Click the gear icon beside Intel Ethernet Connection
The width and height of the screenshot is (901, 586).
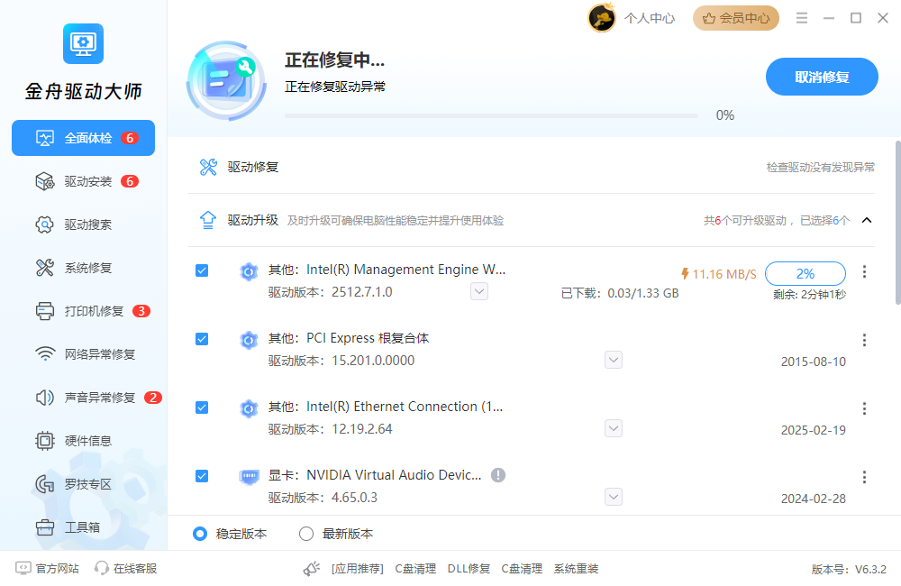click(x=249, y=407)
